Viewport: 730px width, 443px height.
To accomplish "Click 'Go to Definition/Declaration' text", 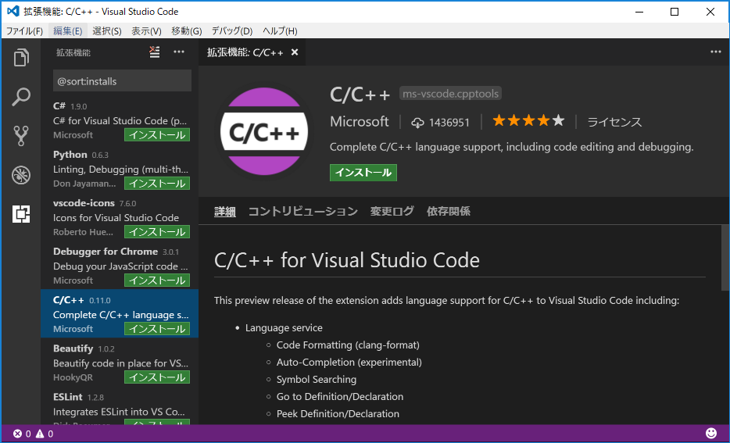I will click(x=340, y=396).
